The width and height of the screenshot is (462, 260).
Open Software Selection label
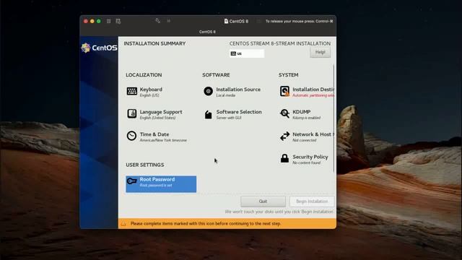pos(239,112)
